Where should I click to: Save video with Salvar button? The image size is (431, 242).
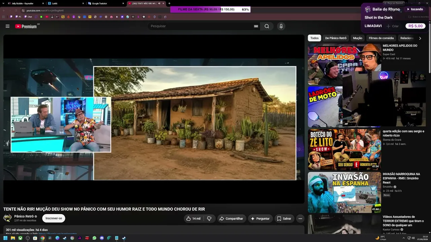(285, 218)
